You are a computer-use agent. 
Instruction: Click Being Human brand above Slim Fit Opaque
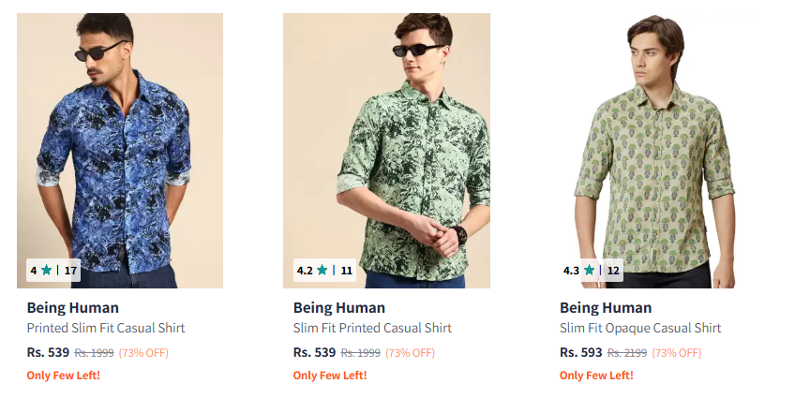tap(606, 307)
